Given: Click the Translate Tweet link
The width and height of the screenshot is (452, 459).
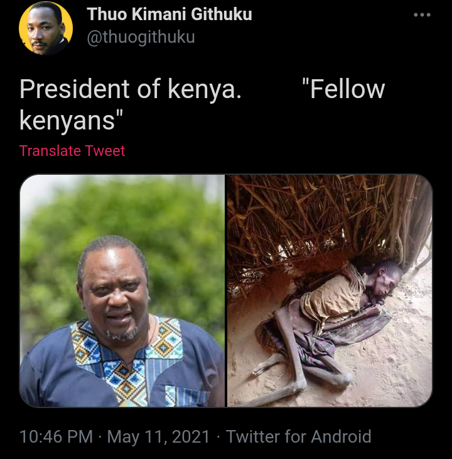Looking at the screenshot, I should pyautogui.click(x=72, y=151).
